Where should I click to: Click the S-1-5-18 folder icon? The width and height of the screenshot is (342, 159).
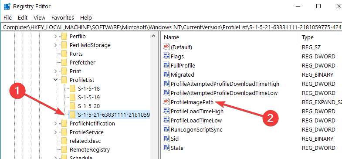click(72, 89)
